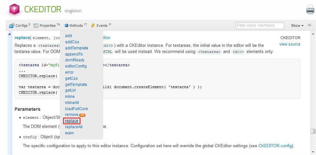Open the Properties list icon
316x155 pixels.
click(36, 26)
